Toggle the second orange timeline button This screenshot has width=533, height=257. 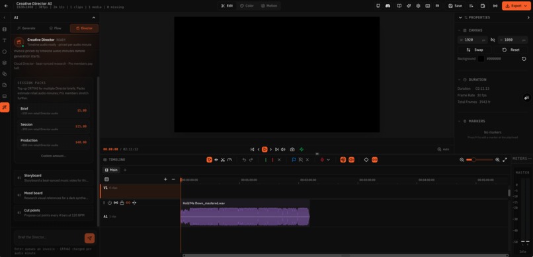tap(352, 160)
